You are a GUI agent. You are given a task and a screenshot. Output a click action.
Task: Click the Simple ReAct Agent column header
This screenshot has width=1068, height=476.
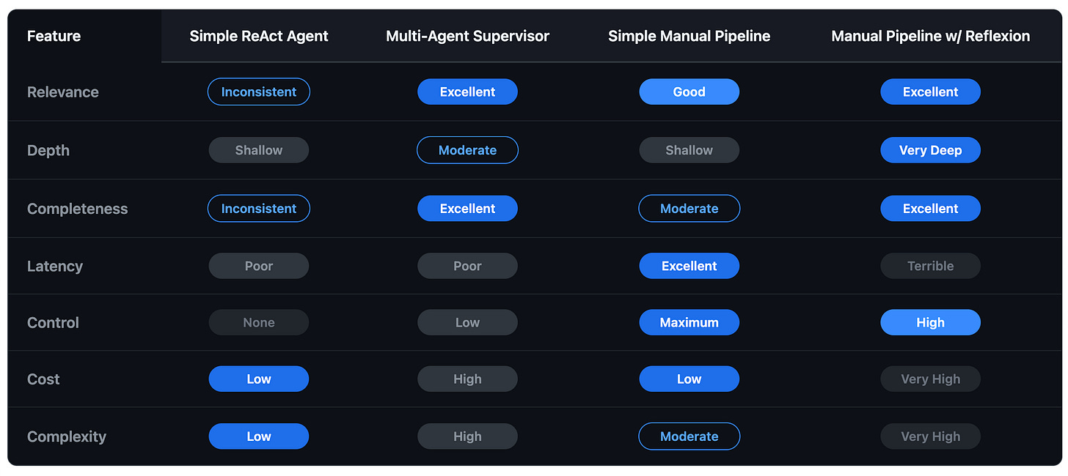[x=259, y=36]
